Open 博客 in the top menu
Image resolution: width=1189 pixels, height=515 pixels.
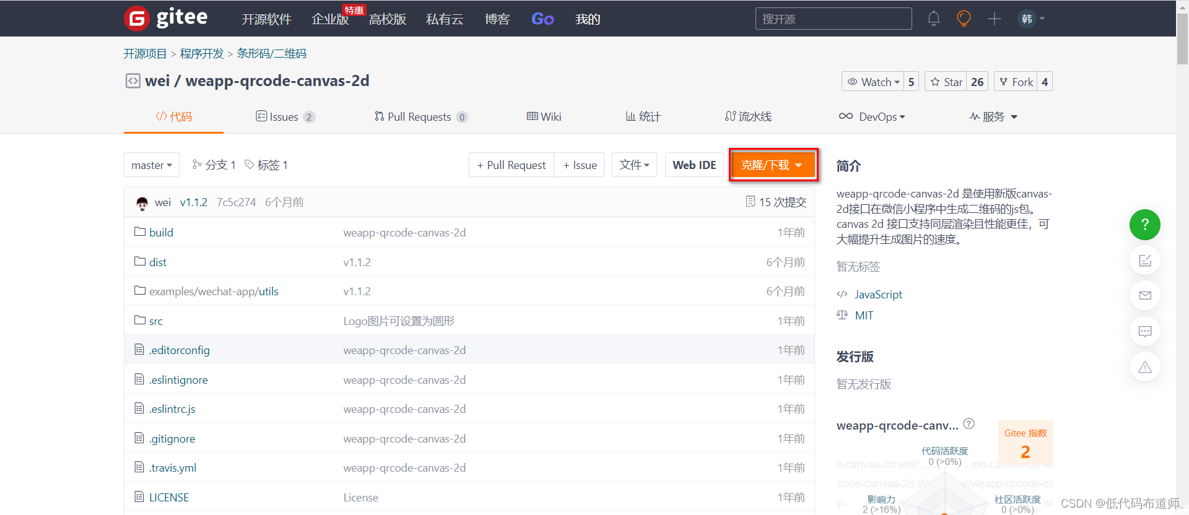point(497,19)
